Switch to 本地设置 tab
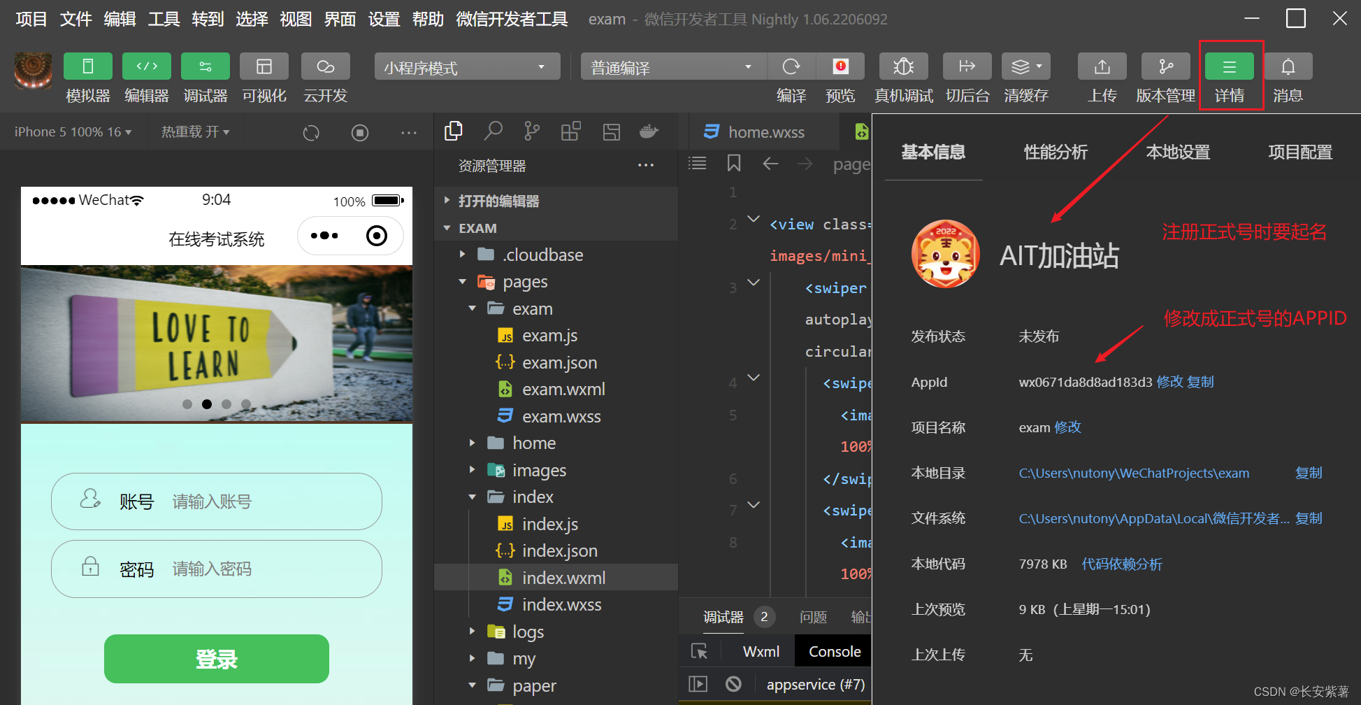 [1178, 152]
